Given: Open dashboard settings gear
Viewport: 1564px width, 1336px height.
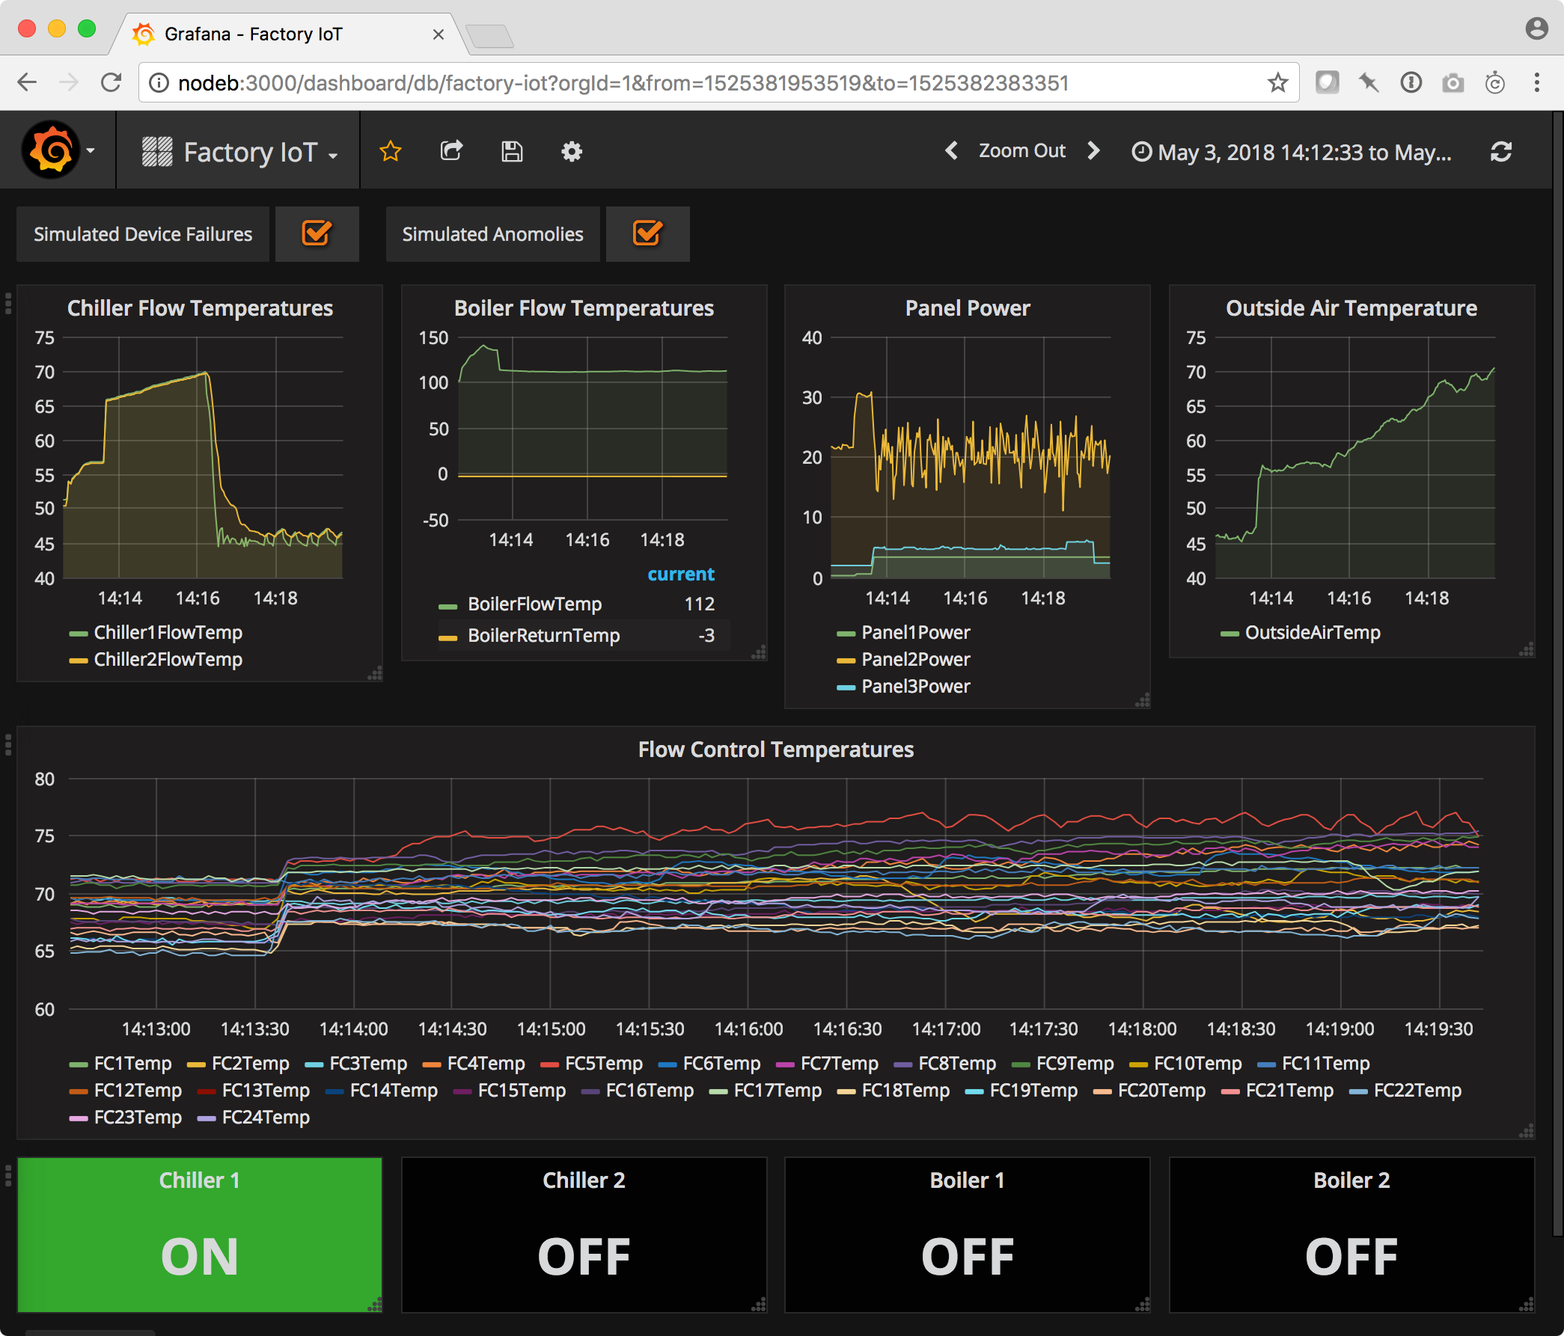Looking at the screenshot, I should tap(572, 152).
